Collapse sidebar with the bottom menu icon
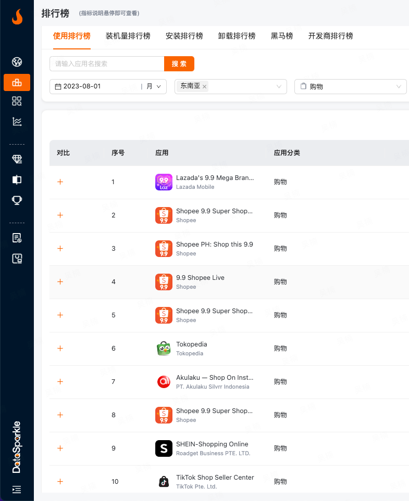This screenshot has width=409, height=501. pos(17,489)
